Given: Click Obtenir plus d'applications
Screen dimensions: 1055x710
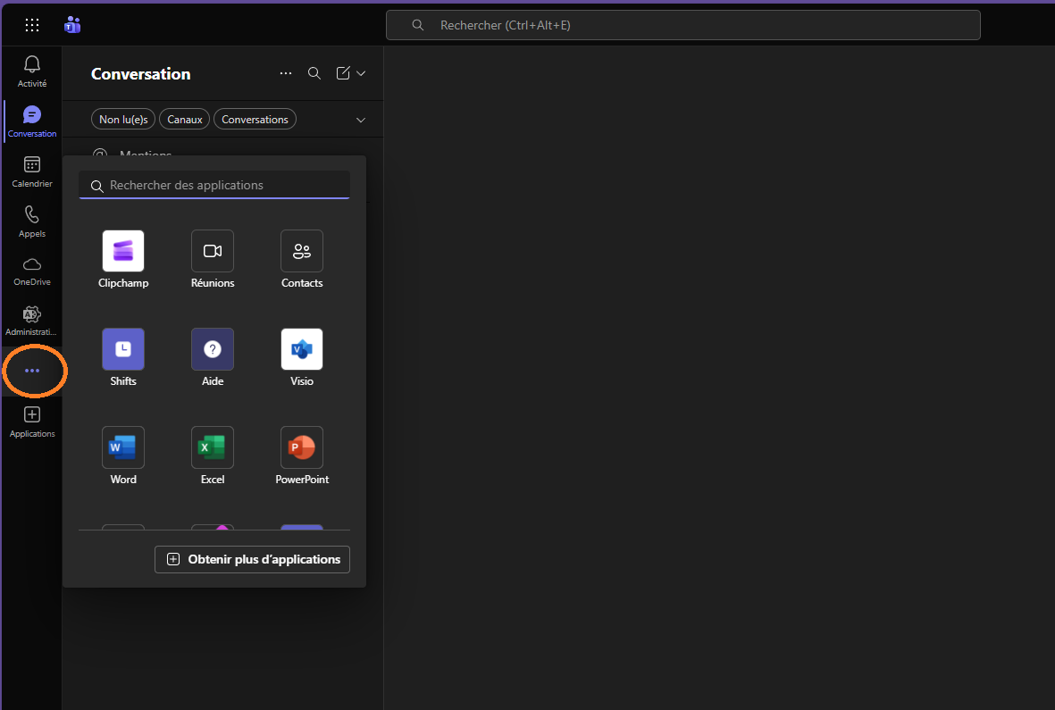Looking at the screenshot, I should 251,559.
